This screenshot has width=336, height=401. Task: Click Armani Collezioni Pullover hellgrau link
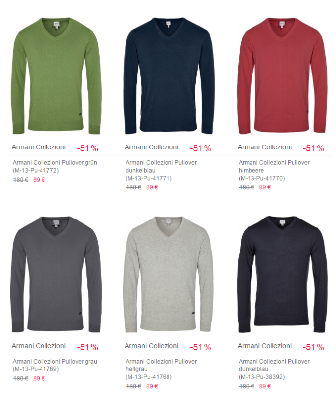pyautogui.click(x=161, y=369)
